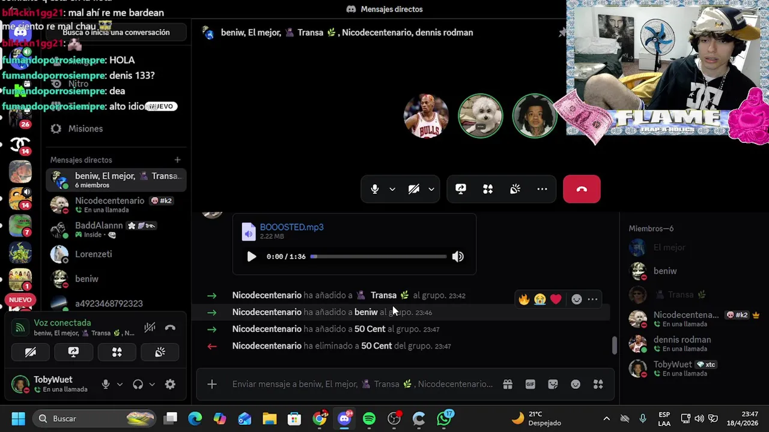
Task: Turn on the camera in call controls
Action: coord(413,189)
